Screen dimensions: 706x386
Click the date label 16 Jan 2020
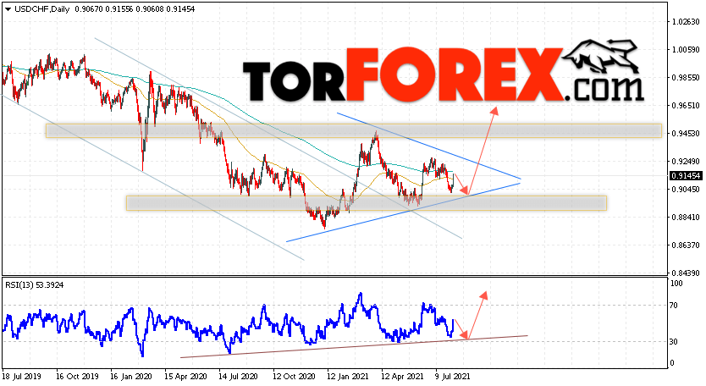tap(131, 376)
